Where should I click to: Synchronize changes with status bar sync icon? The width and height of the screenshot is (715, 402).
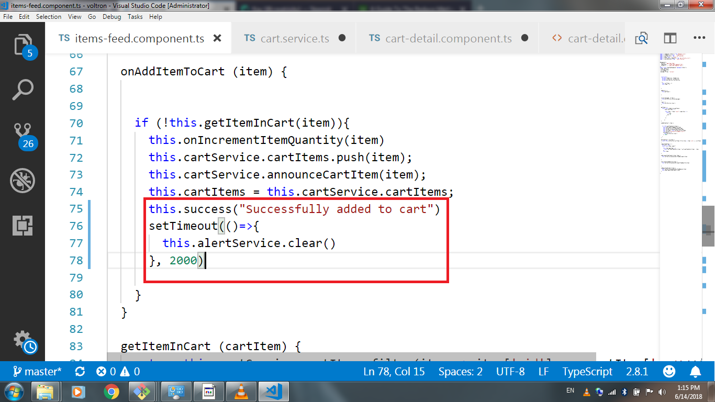(x=80, y=372)
